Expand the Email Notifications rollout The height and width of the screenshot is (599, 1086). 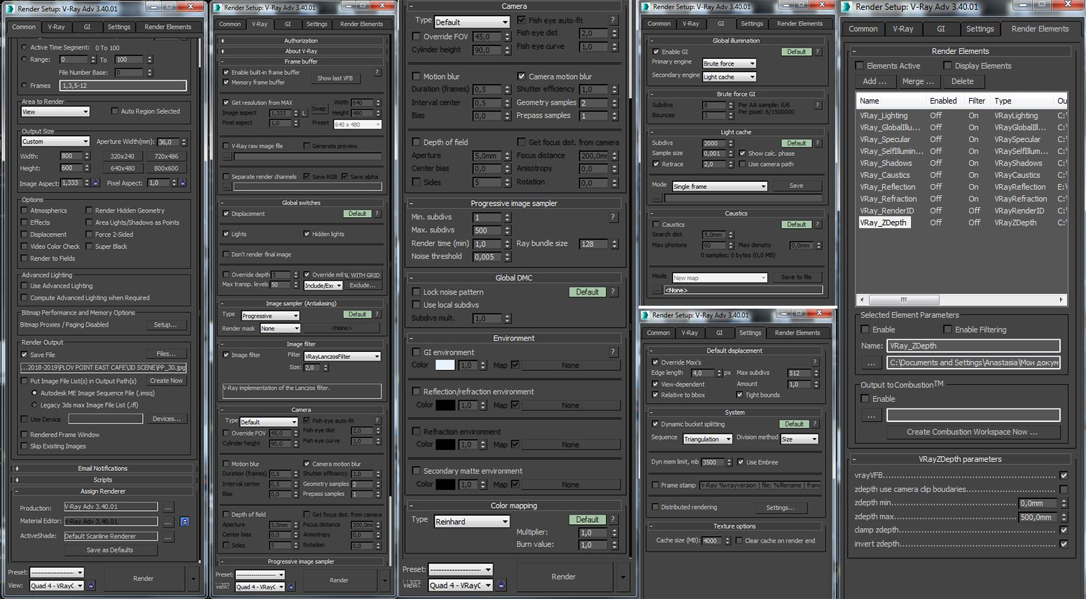(x=103, y=468)
